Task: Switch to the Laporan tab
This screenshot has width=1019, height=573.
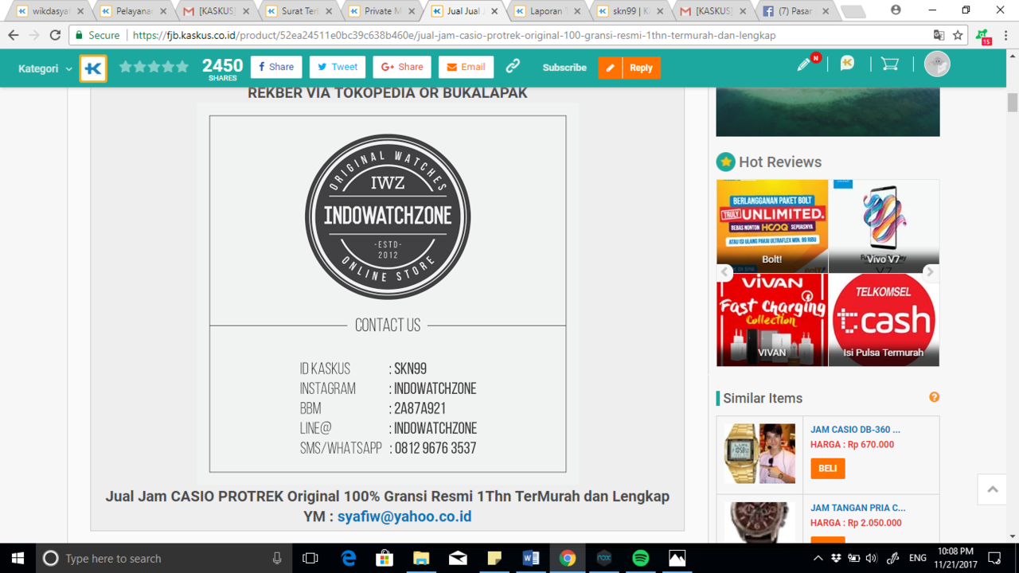Action: point(547,11)
